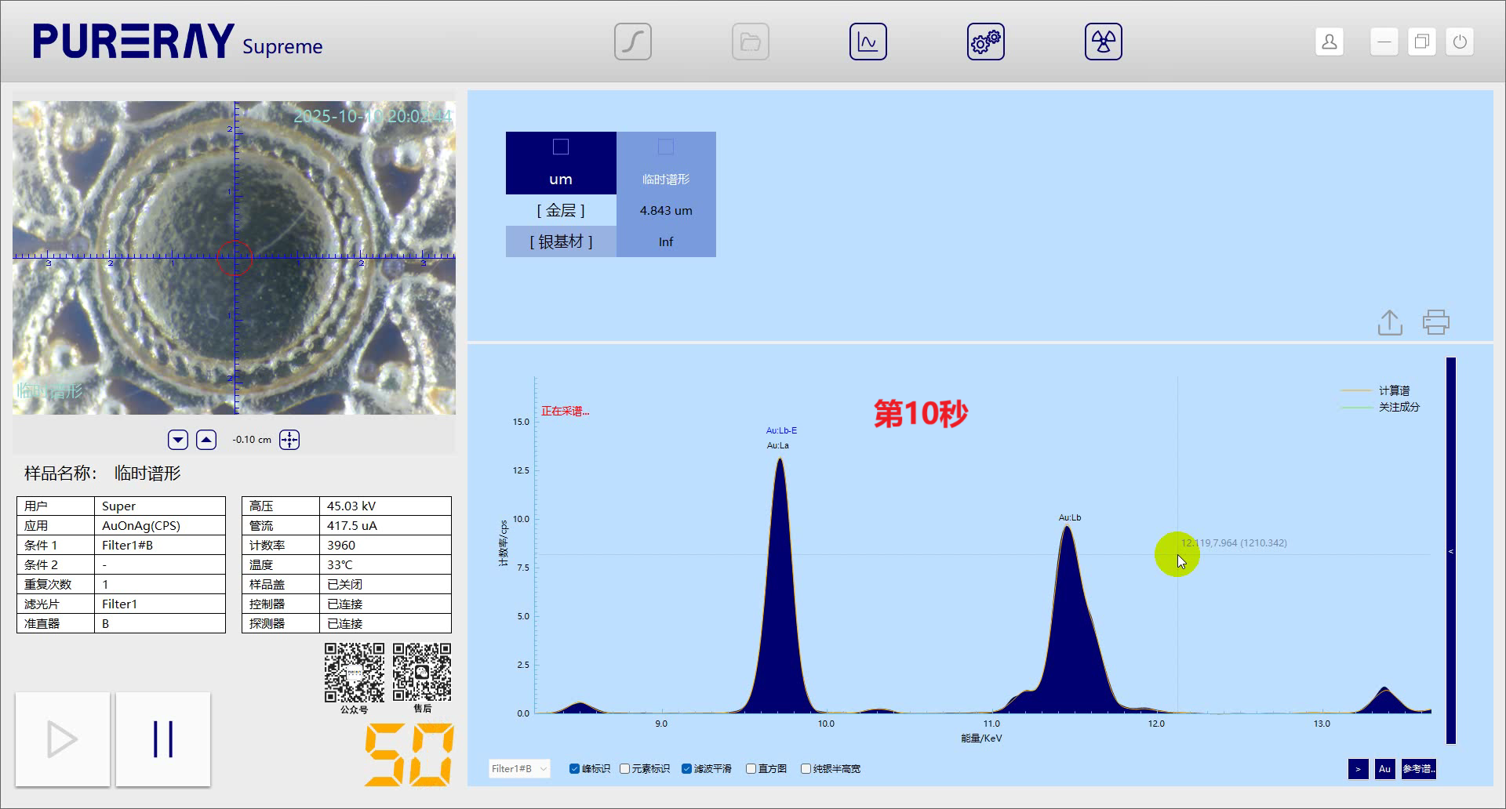Disable the 峰标识 peak label checkbox
1506x809 pixels.
575,769
